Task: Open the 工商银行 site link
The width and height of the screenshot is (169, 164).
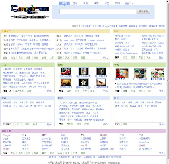Action: 104,142
